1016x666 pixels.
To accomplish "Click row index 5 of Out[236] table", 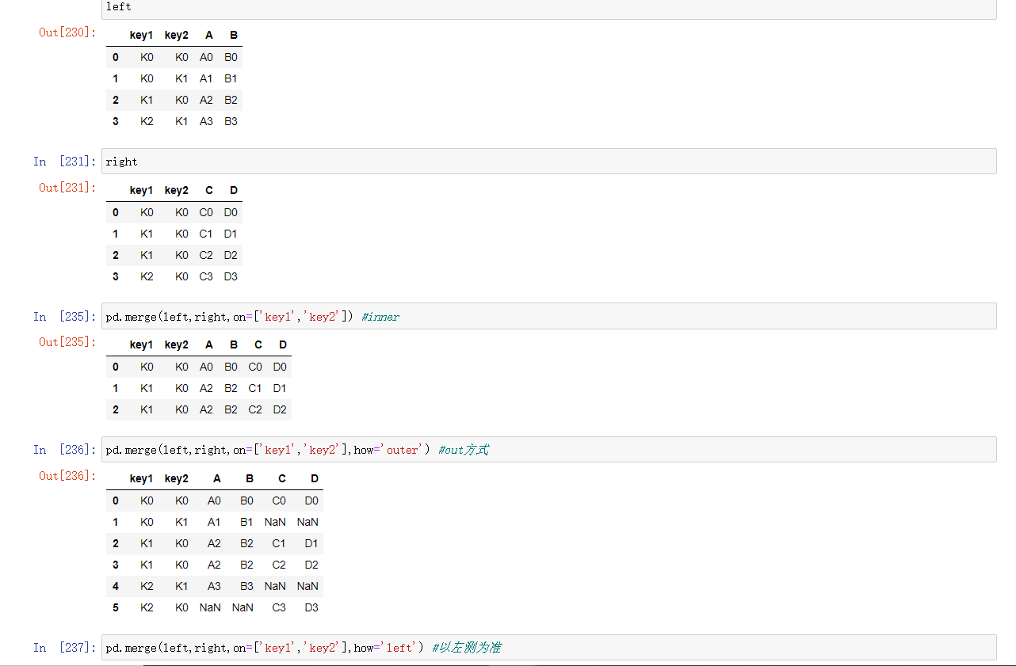I will (116, 607).
